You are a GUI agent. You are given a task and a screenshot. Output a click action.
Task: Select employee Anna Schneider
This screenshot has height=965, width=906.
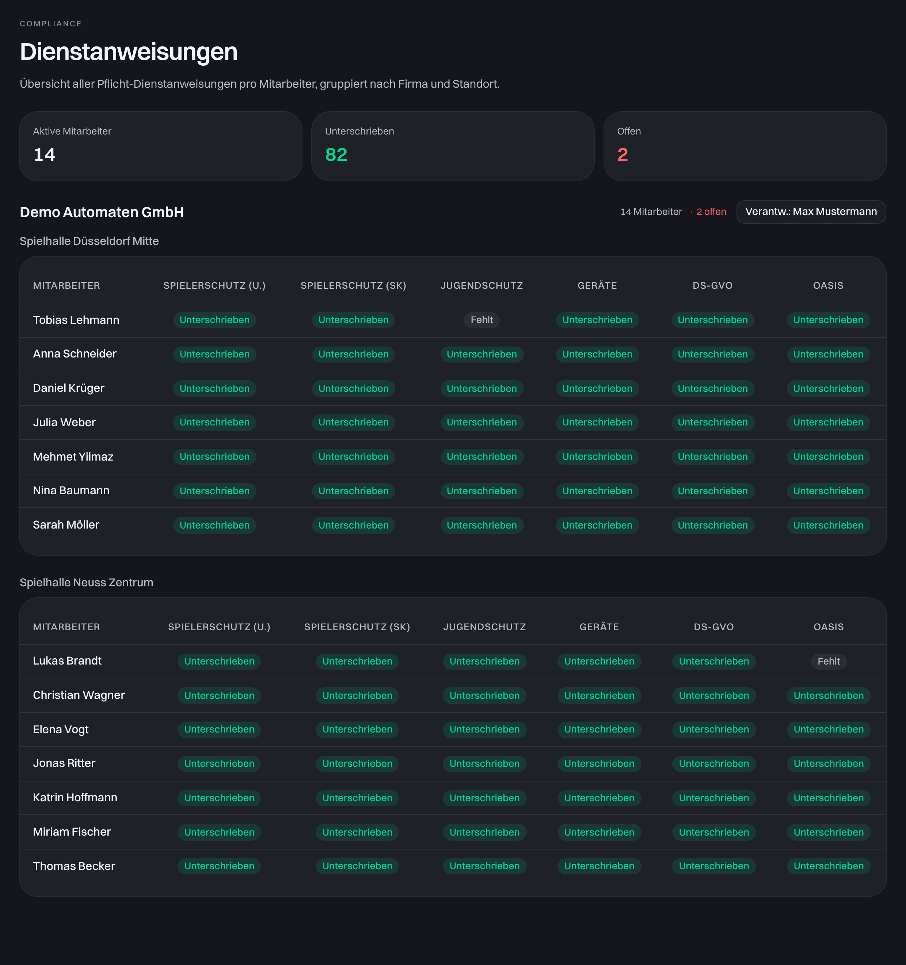(x=75, y=354)
